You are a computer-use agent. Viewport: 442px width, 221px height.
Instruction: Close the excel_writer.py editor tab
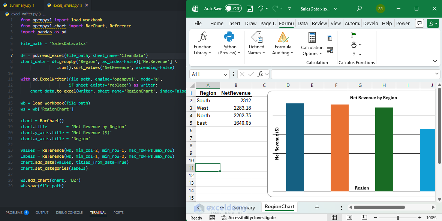pos(86,5)
